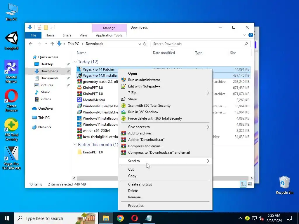Screen dimensions: 299x224
Task: Click the back navigation arrow
Action: tap(30, 44)
